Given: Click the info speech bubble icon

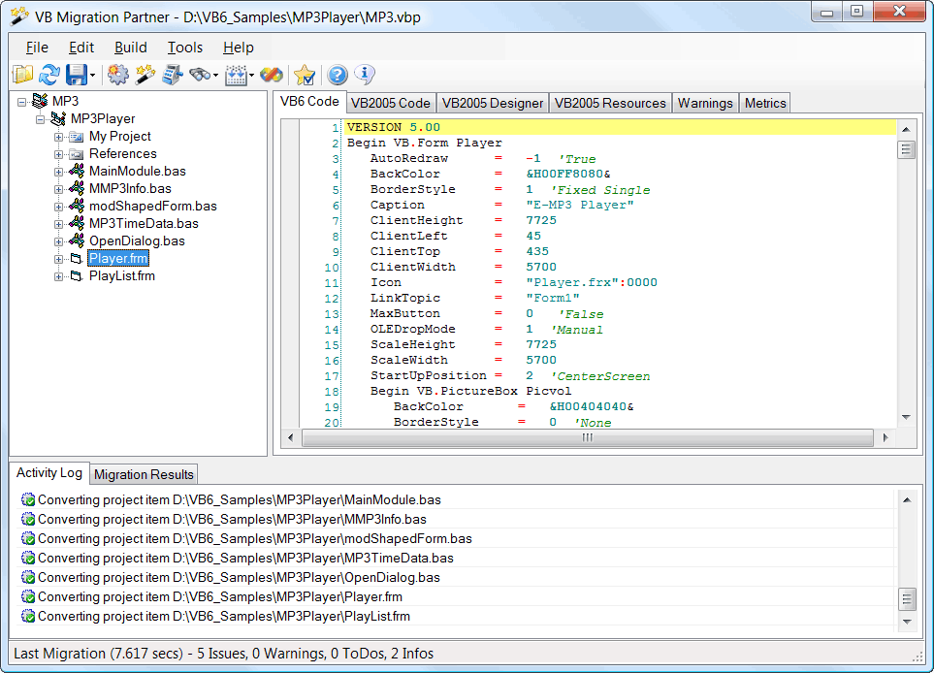Looking at the screenshot, I should click(x=365, y=75).
